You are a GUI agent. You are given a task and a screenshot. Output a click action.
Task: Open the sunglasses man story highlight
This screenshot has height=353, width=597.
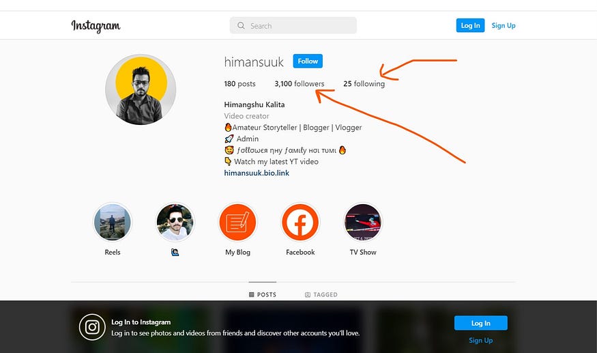coord(175,222)
